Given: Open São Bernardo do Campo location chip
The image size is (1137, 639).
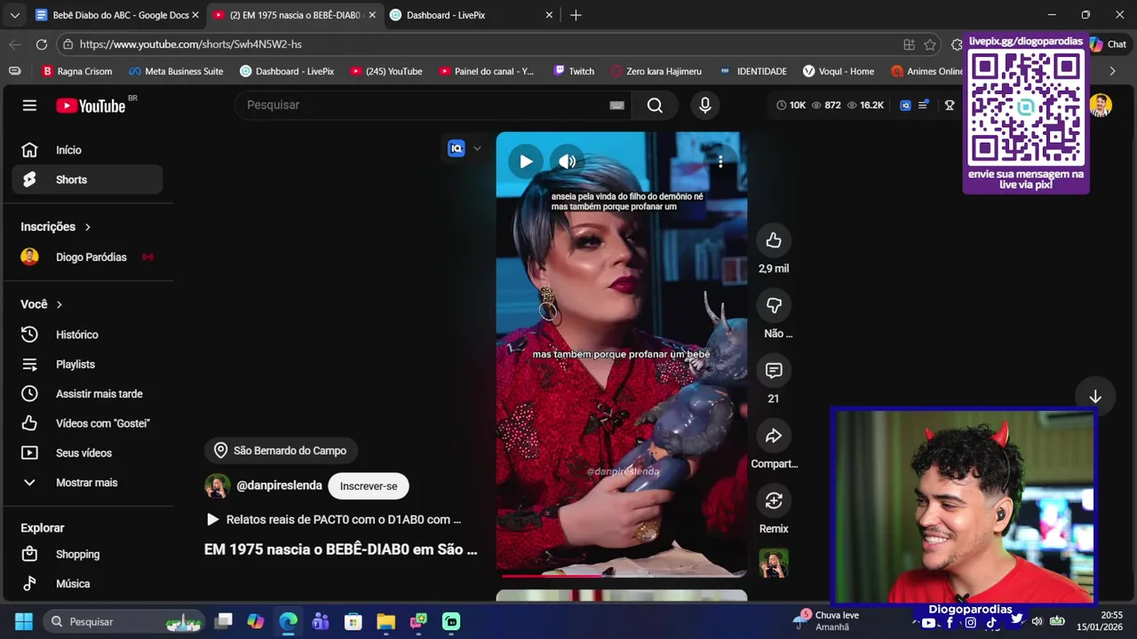Looking at the screenshot, I should click(281, 451).
